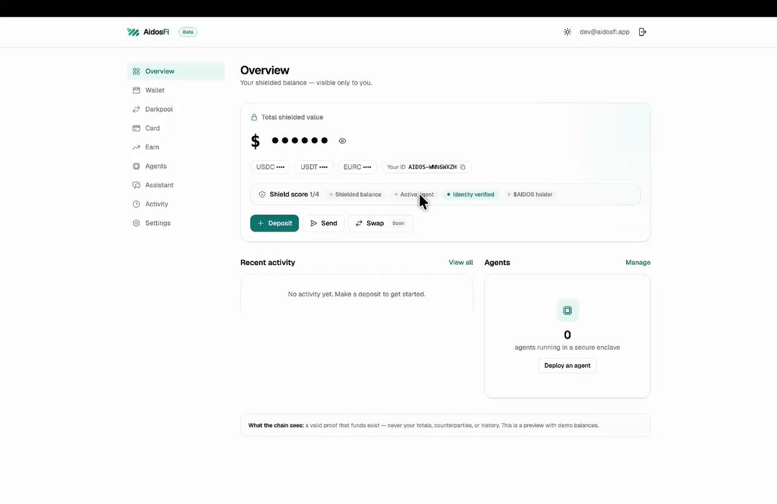Click the AIDOS-WNN6WXZH ID text
Screen dimensions: 777x504
pyautogui.click(x=433, y=167)
